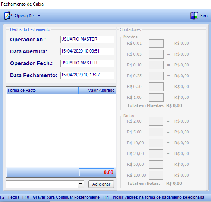This screenshot has width=211, height=202.
Task: Click the Operador Ab. bold label
Action: [x=28, y=40]
